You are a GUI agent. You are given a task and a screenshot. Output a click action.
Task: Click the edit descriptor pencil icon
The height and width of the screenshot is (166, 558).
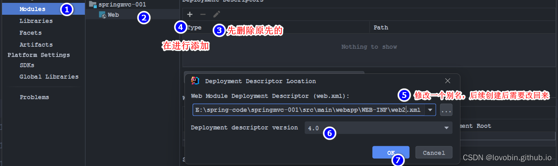point(216,14)
